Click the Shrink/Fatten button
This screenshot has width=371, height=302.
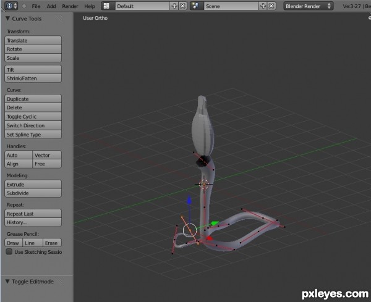[x=33, y=78]
